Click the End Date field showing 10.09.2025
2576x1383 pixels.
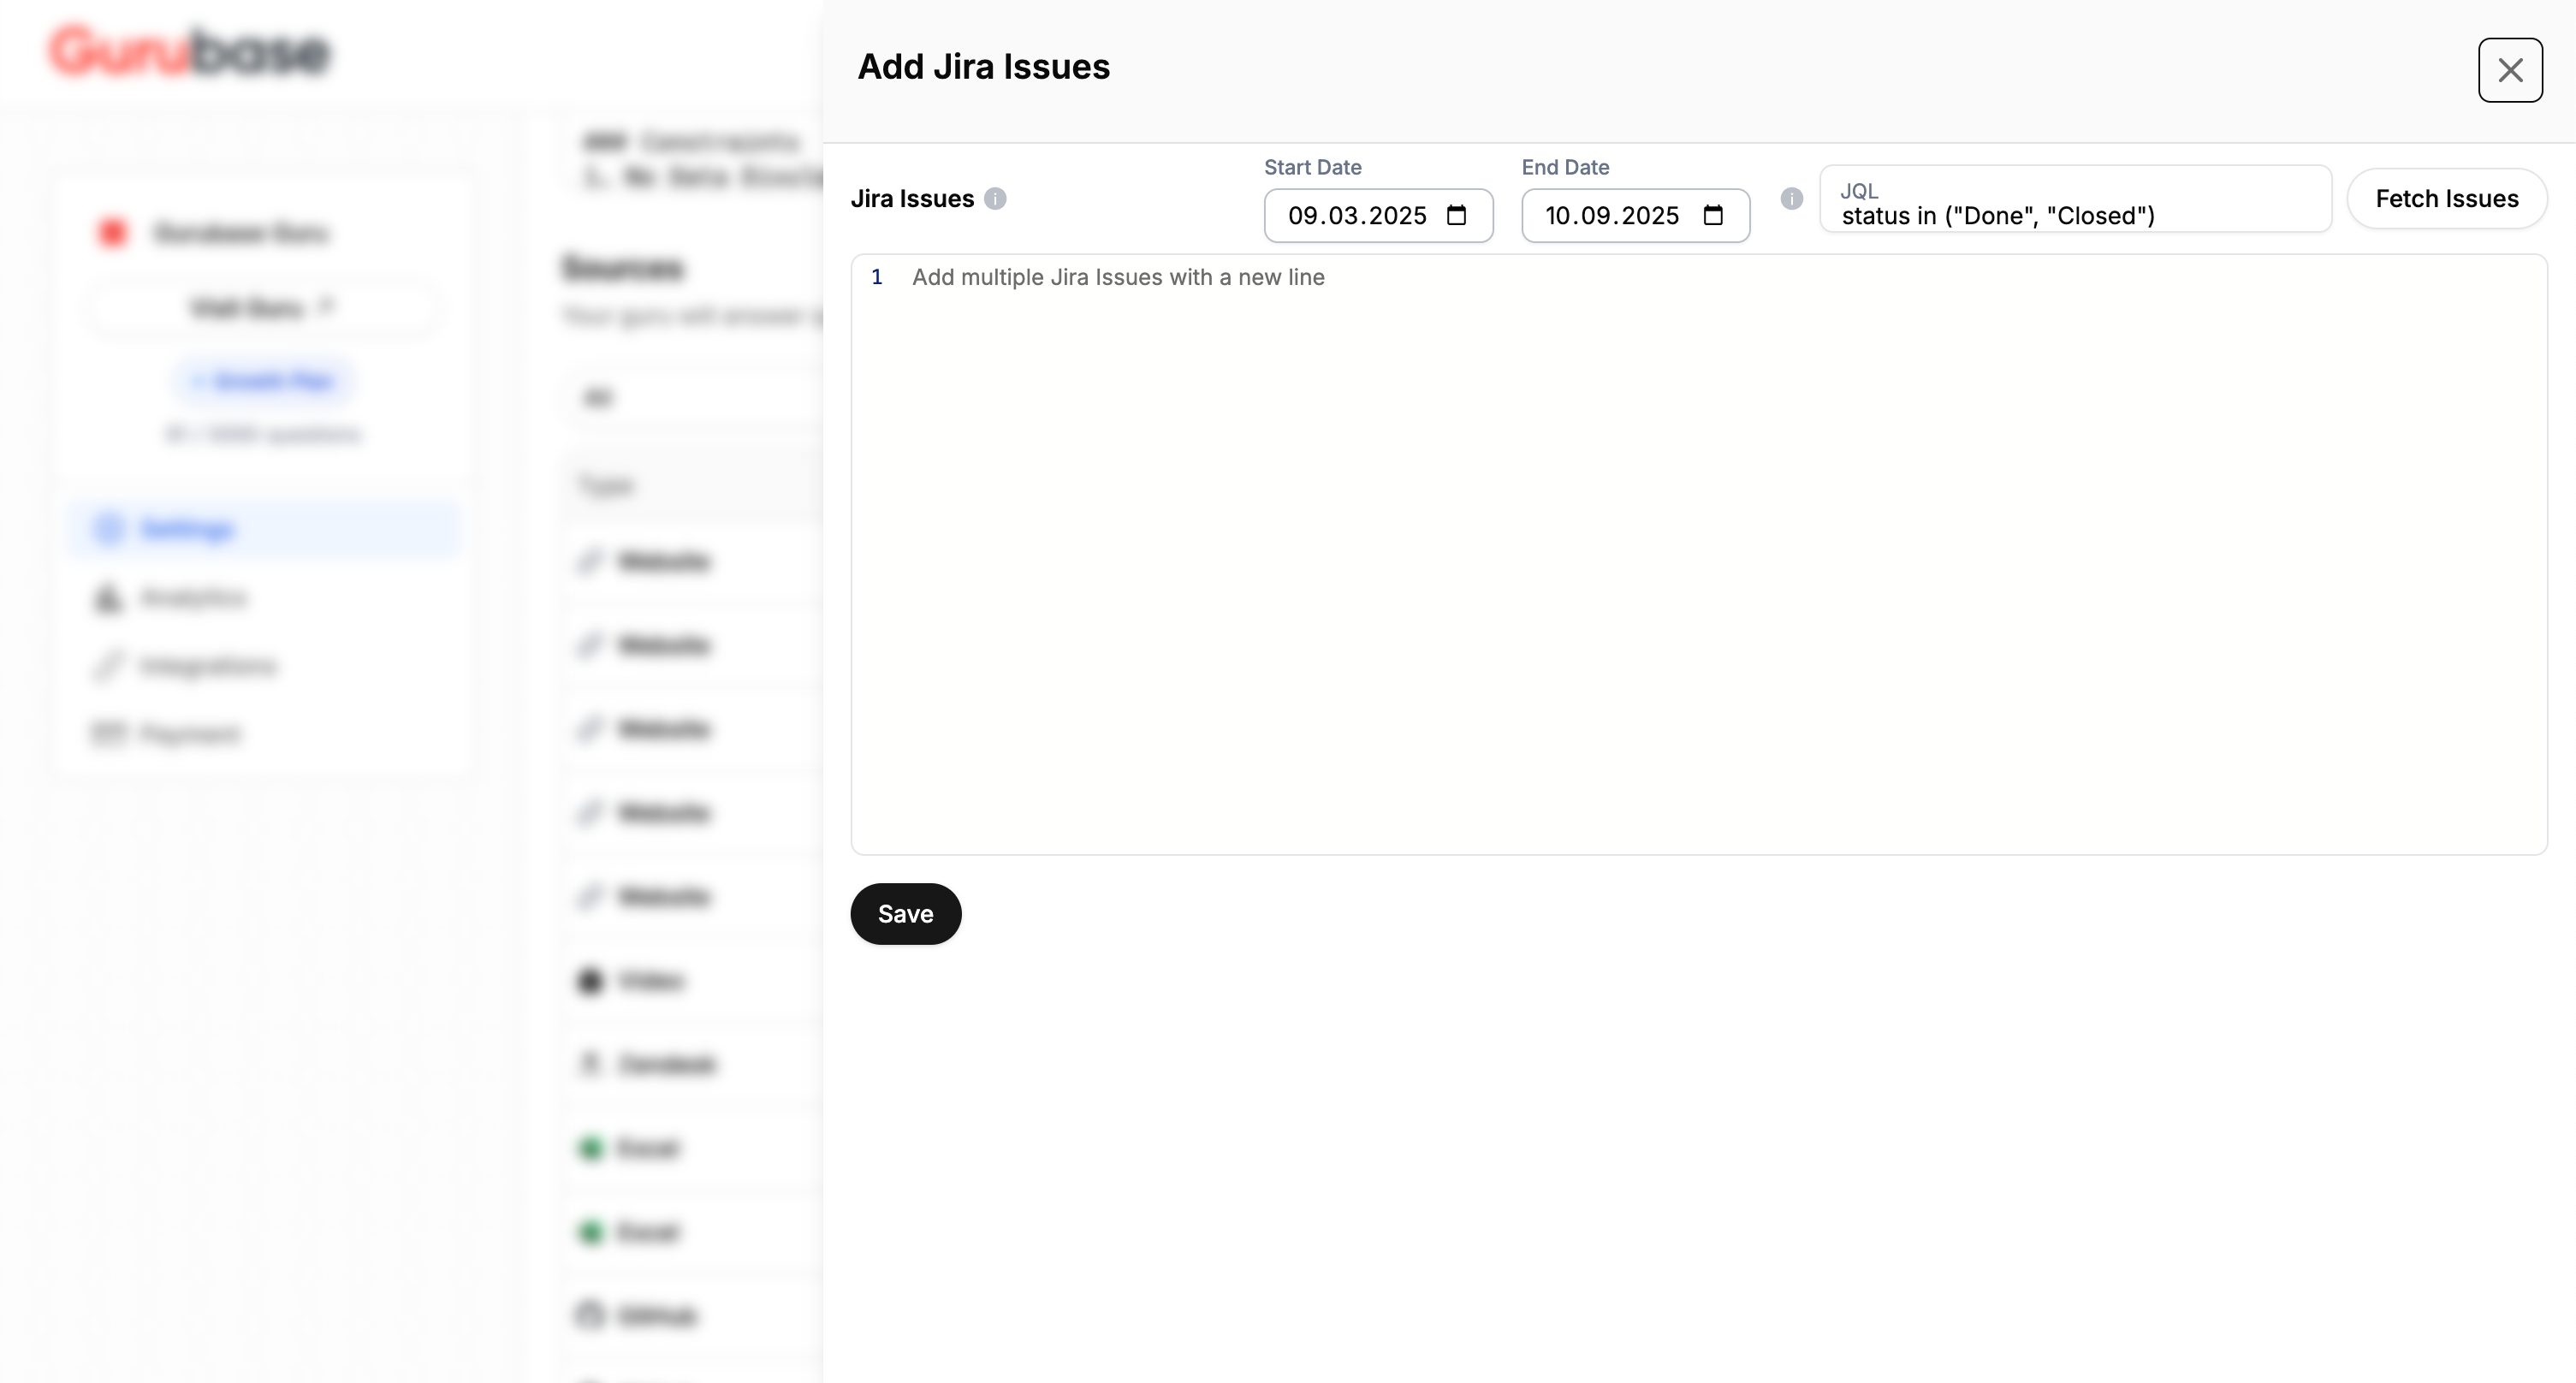click(x=1611, y=216)
